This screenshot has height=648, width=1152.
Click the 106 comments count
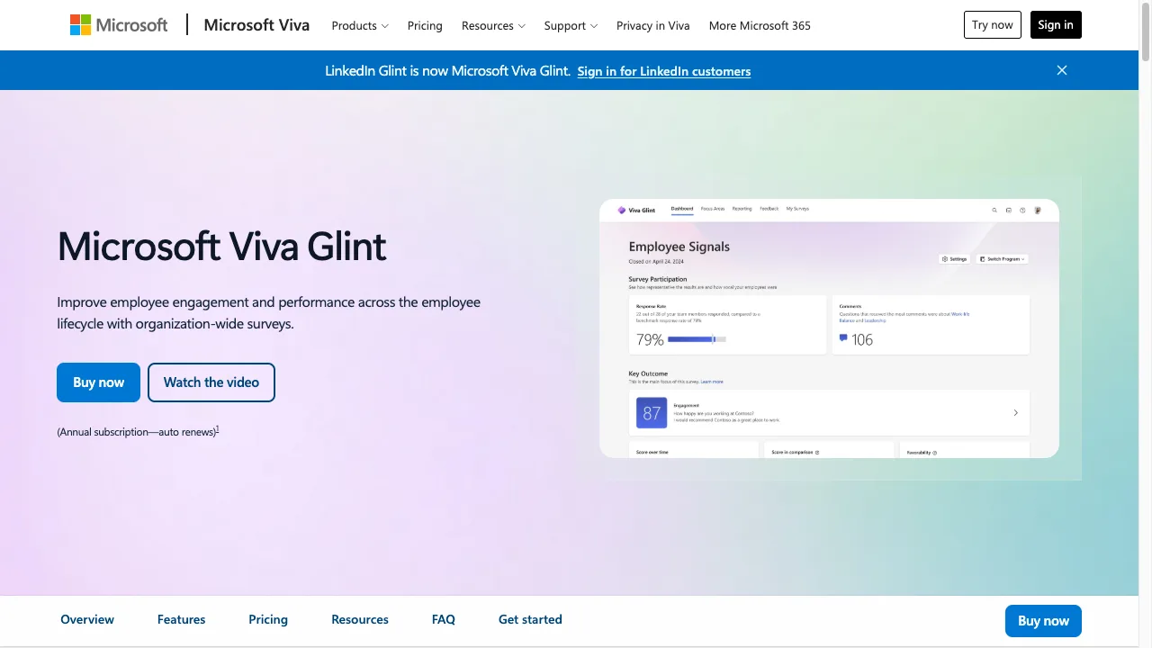click(862, 339)
